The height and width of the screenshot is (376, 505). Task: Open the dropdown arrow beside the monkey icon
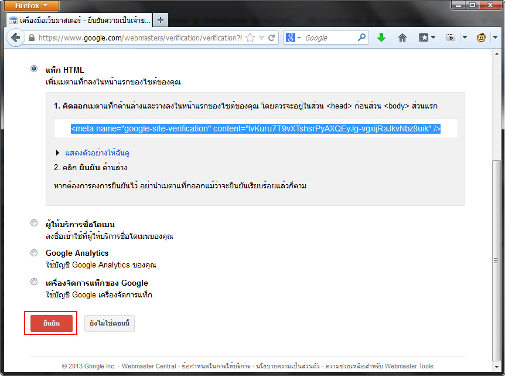coord(496,38)
